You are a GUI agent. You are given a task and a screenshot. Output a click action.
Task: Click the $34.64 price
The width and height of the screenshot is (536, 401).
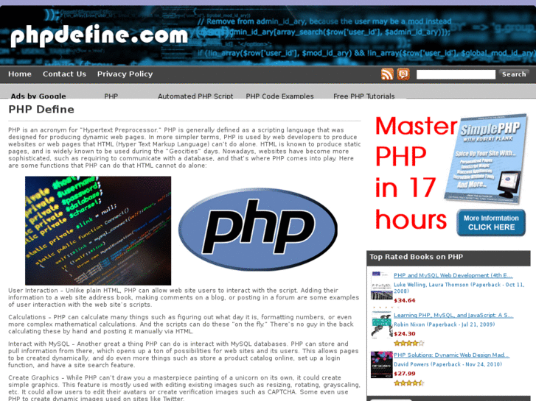[x=404, y=301]
